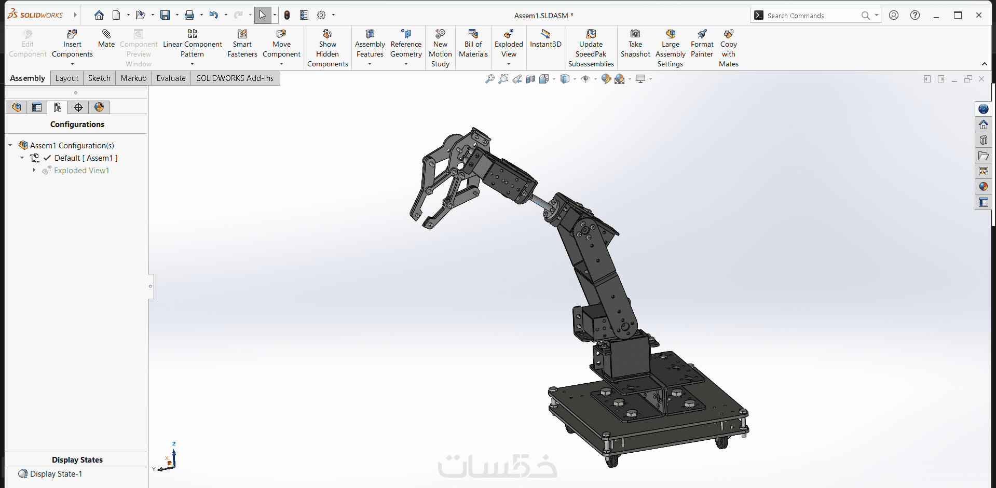Switch to FeatureManager design tree tab
Image resolution: width=996 pixels, height=488 pixels.
click(16, 107)
